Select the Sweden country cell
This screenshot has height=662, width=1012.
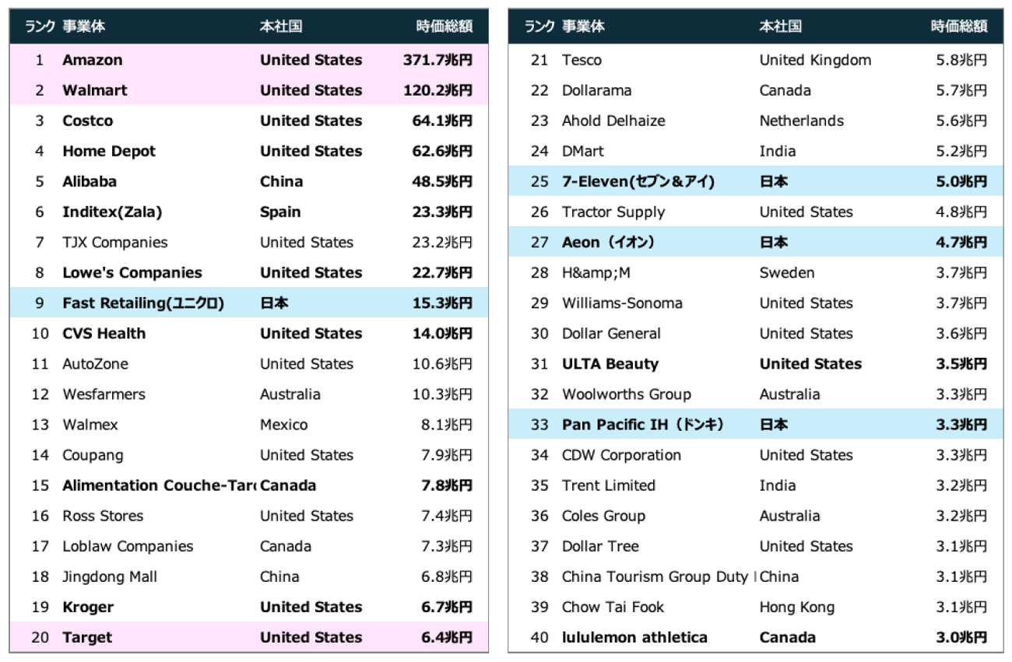[787, 273]
